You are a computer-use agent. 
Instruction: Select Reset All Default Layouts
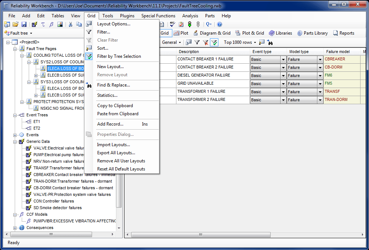122,169
